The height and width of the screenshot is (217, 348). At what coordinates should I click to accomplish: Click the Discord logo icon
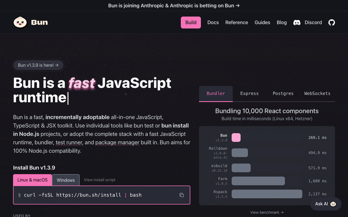297,23
